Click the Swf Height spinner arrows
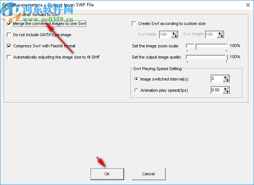 click(221, 35)
